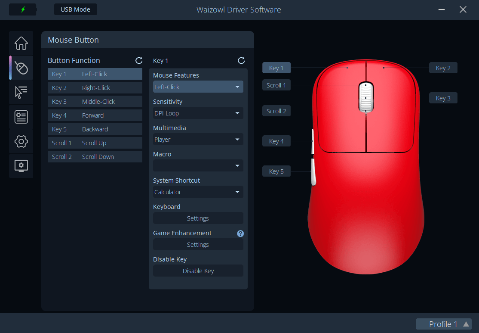This screenshot has width=479, height=333.
Task: Open the Multimedia Player dropdown
Action: [198, 139]
